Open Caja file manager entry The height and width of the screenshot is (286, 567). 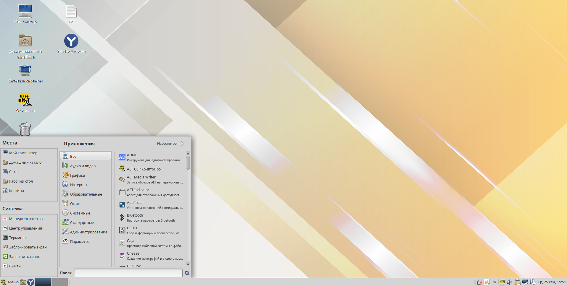click(x=151, y=243)
